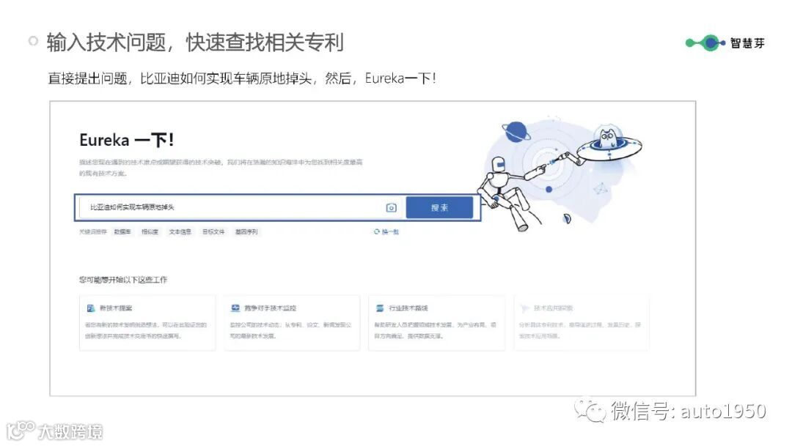The width and height of the screenshot is (792, 446).
Task: Click the 新技术提案 card icon
Action: click(x=91, y=308)
